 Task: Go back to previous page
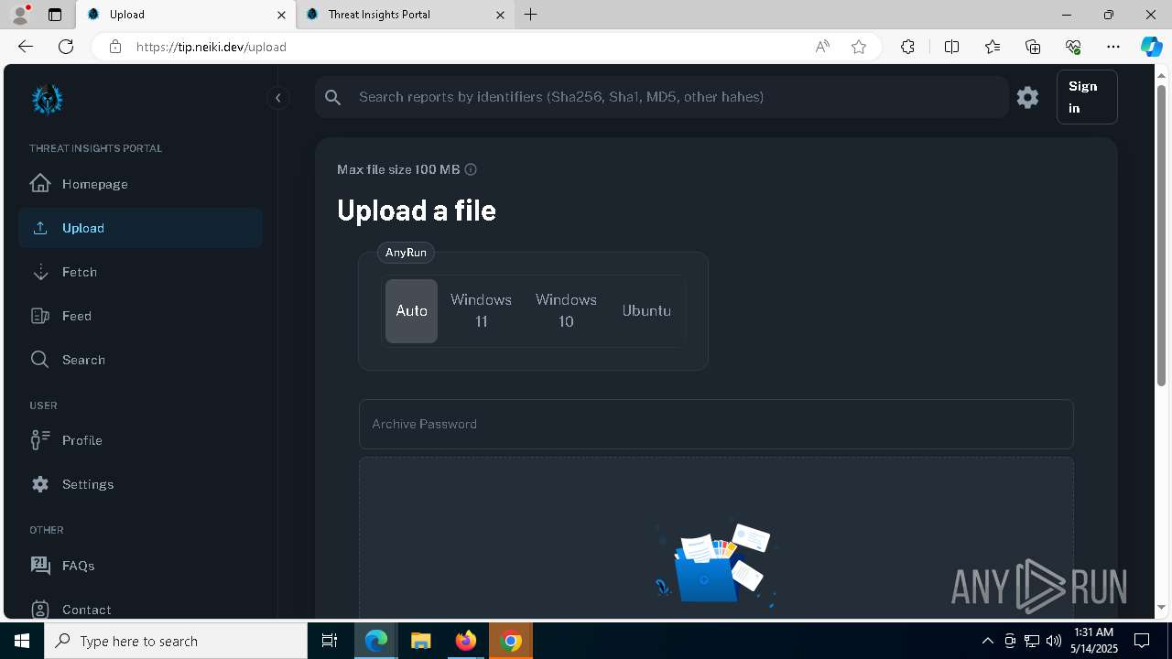(x=26, y=47)
